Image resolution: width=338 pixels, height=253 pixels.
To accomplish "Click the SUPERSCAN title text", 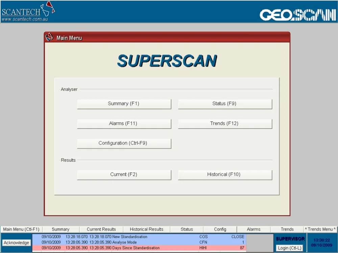I will tap(167, 60).
